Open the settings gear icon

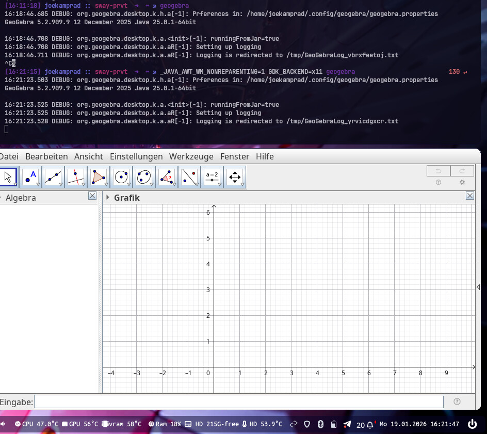pyautogui.click(x=462, y=182)
